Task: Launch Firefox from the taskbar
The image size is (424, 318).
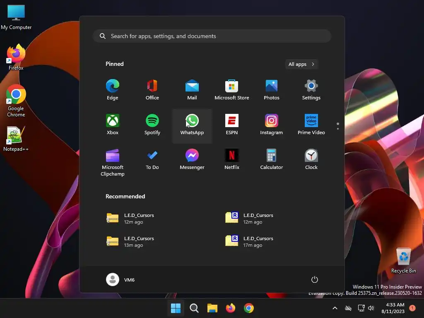Action: (230, 308)
